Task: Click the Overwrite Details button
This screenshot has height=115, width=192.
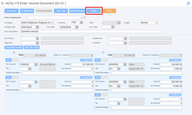Action: pyautogui.click(x=14, y=47)
